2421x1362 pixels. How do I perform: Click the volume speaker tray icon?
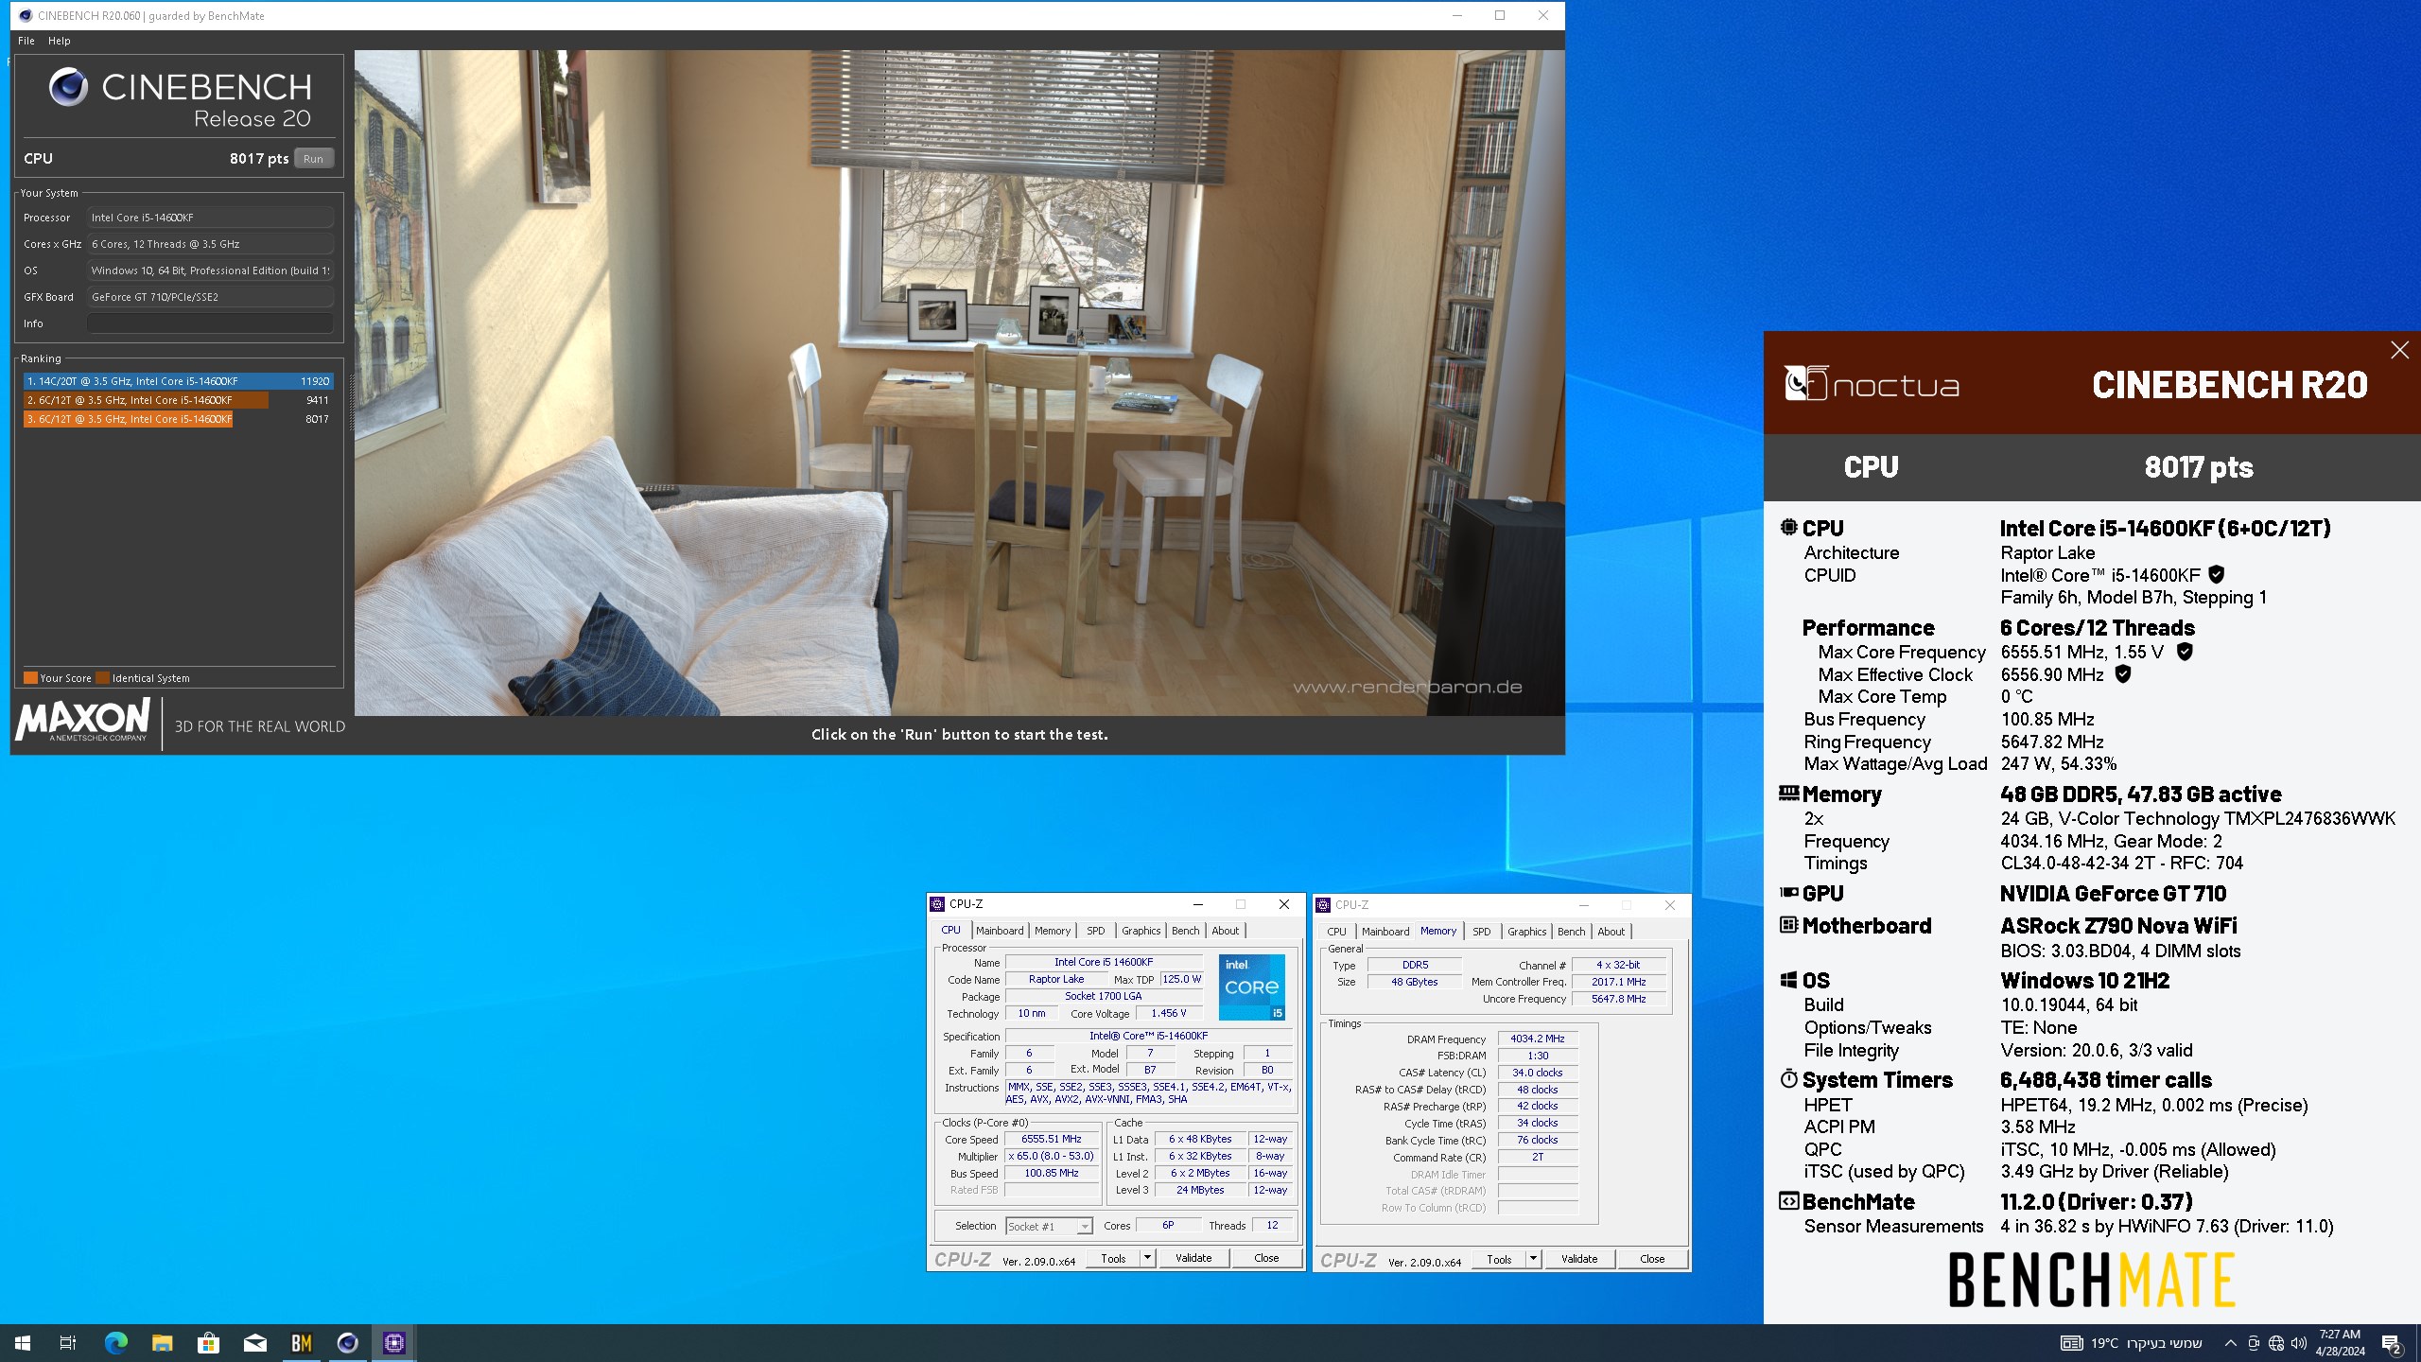[2299, 1343]
